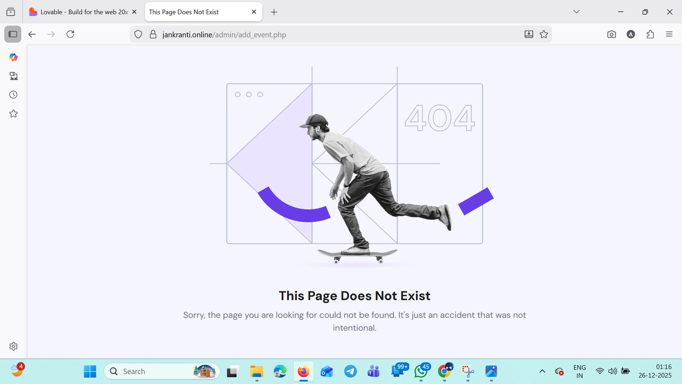Screen dimensions: 682x384
Task: Open the Firefox application hamburger menu
Action: coord(669,34)
